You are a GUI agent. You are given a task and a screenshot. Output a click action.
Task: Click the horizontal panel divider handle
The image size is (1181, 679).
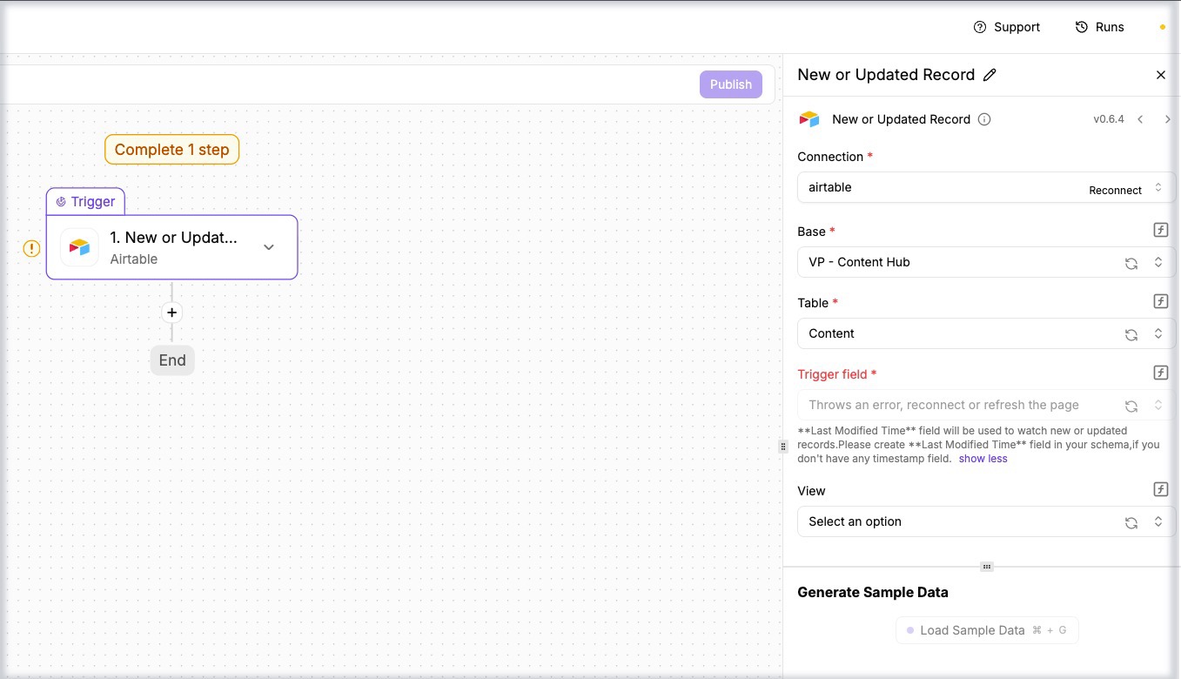986,567
